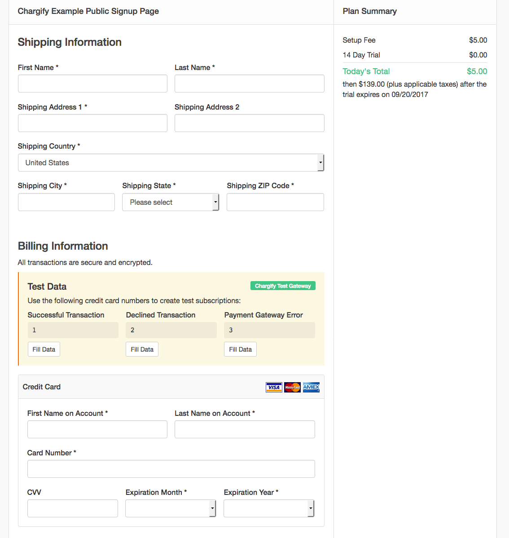Click the Visa card icon
The image size is (509, 538).
pyautogui.click(x=274, y=387)
